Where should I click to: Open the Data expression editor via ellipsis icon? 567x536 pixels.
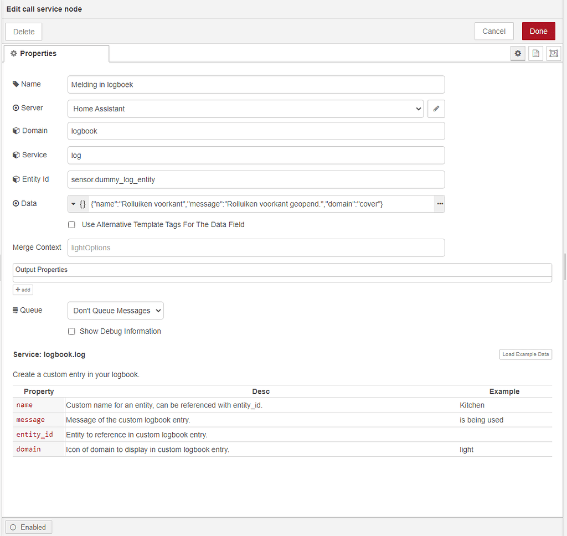[439, 204]
